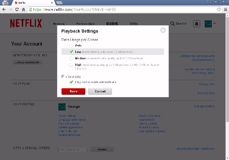Toggle Play next episode automatically checkbox

click(x=71, y=82)
